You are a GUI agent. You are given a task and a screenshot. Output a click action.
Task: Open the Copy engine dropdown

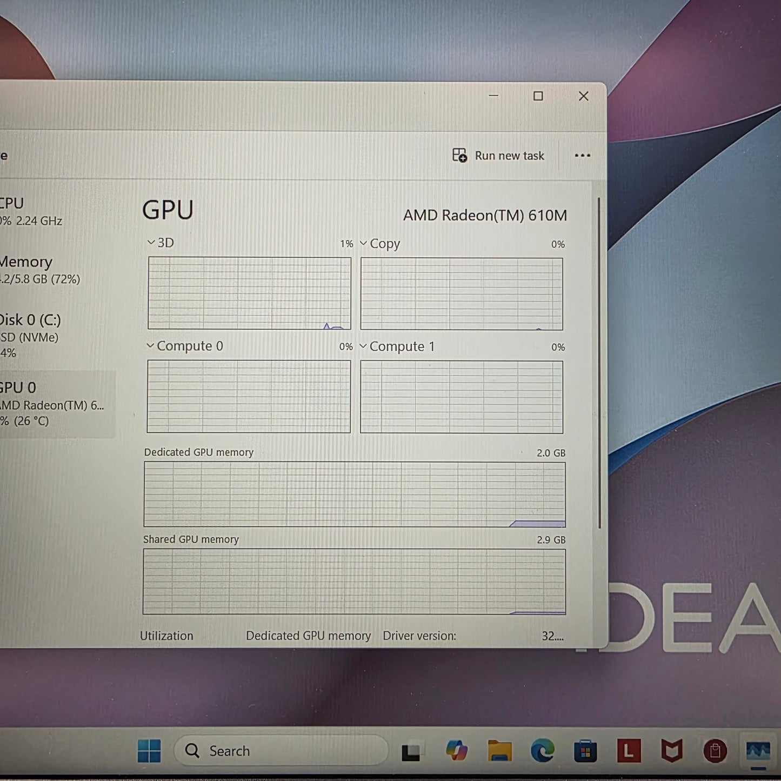point(380,244)
